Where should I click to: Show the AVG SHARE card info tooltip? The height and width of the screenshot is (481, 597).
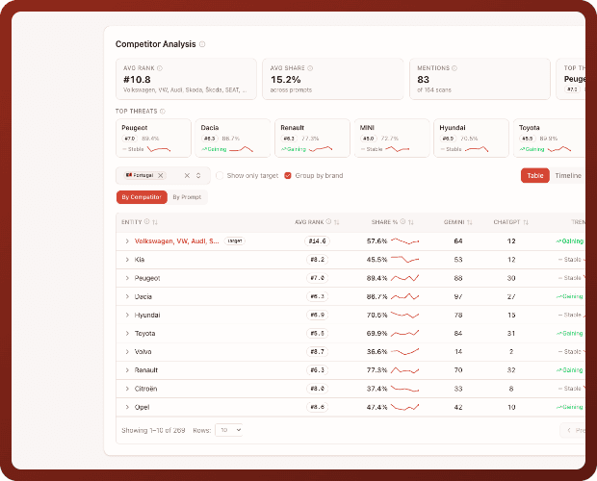310,68
